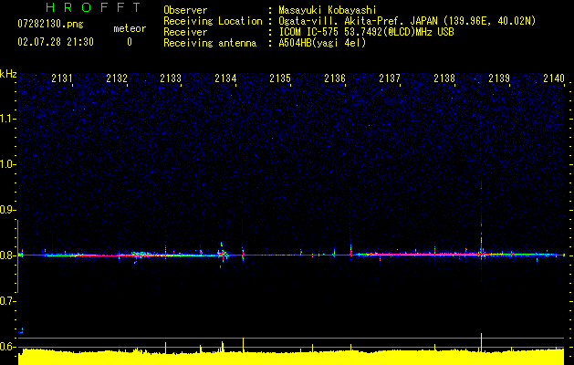Click the echo burst just before 2134
The height and width of the screenshot is (365, 574).
(x=222, y=254)
